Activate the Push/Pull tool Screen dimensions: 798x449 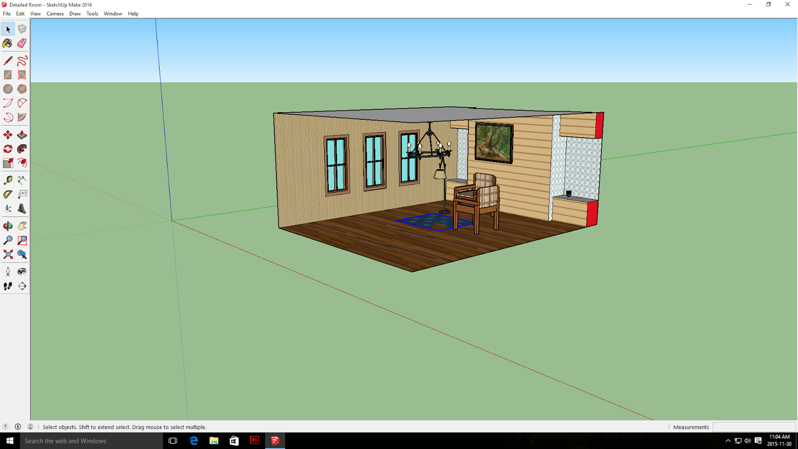click(x=22, y=135)
